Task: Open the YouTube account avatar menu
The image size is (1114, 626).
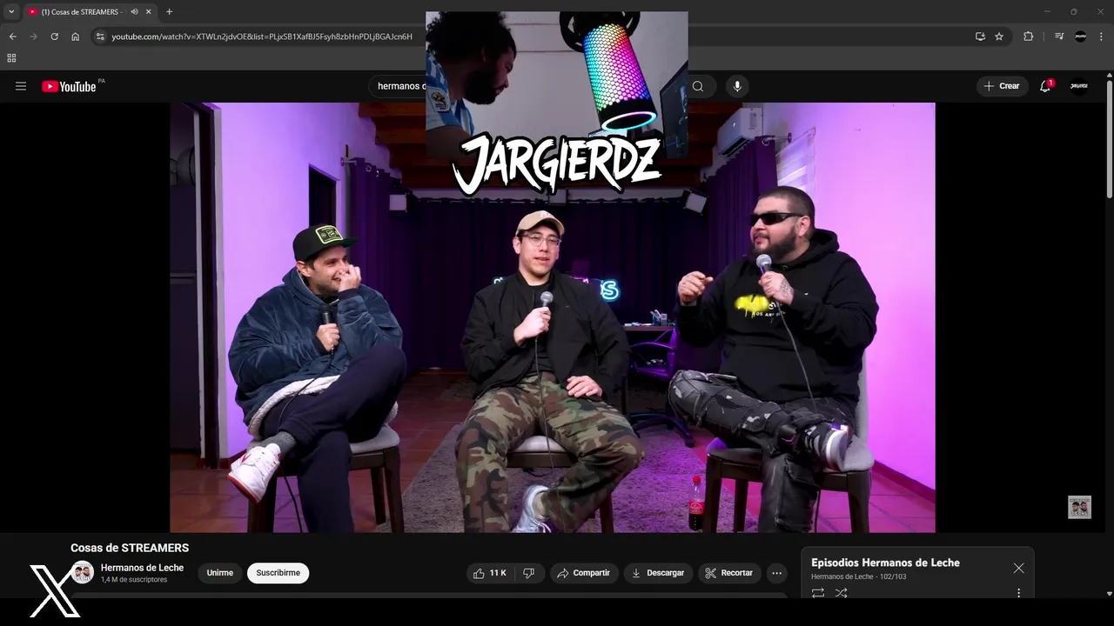Action: coord(1079,86)
